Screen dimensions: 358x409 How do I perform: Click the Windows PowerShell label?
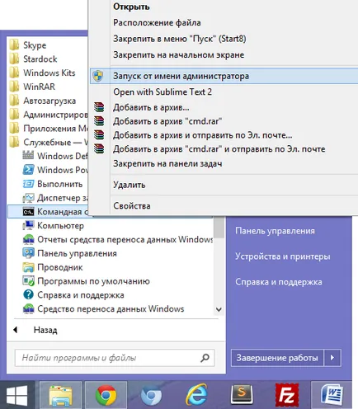63,170
